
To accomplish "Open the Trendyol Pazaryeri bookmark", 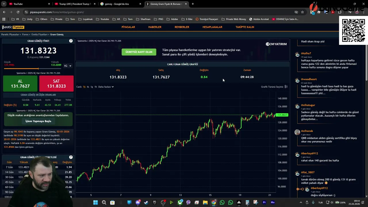I will [x=207, y=19].
